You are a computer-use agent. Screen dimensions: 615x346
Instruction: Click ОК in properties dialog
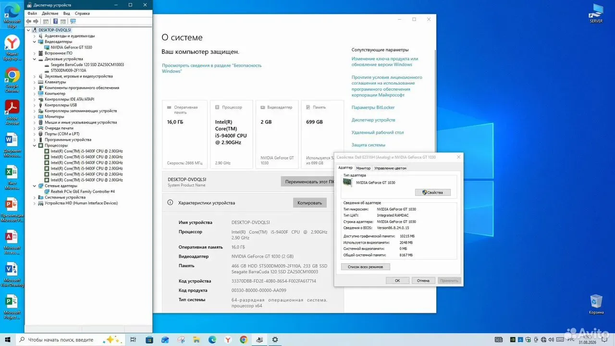click(x=397, y=281)
